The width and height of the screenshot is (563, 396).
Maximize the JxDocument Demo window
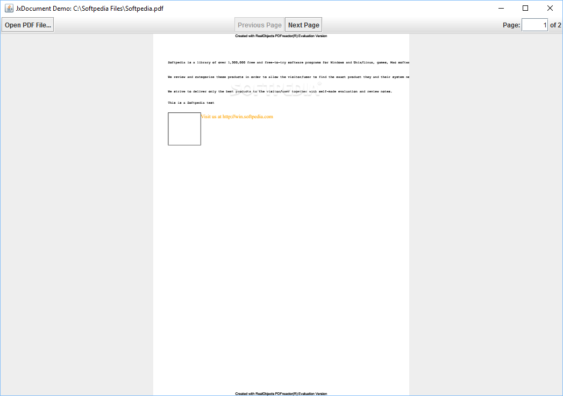click(525, 8)
